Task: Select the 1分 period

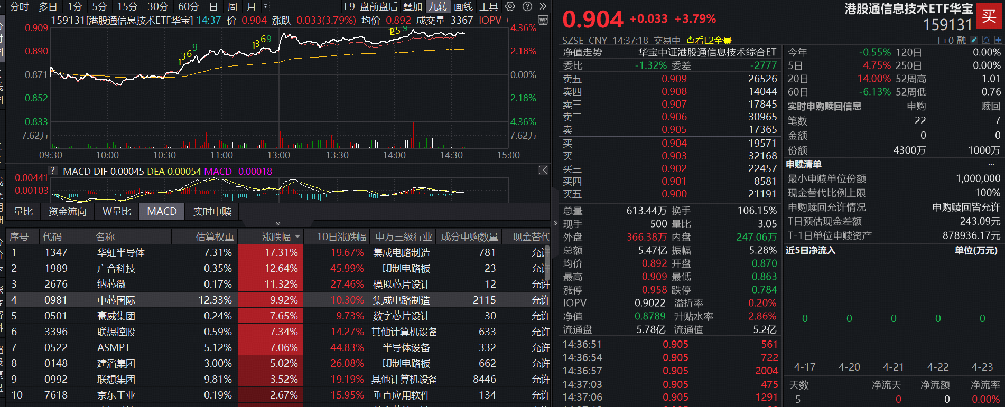Action: (x=75, y=7)
